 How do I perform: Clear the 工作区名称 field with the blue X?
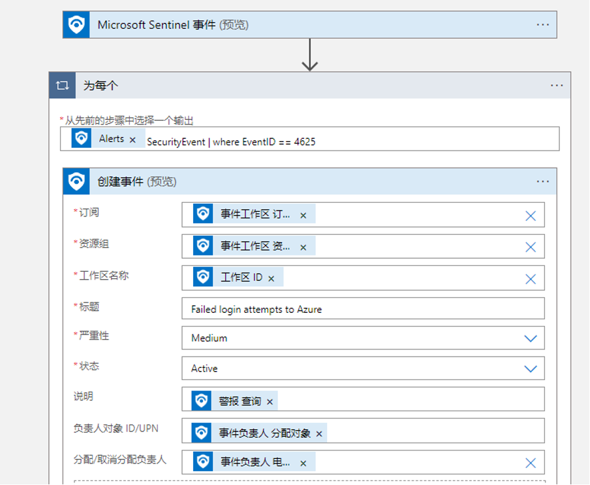(531, 279)
